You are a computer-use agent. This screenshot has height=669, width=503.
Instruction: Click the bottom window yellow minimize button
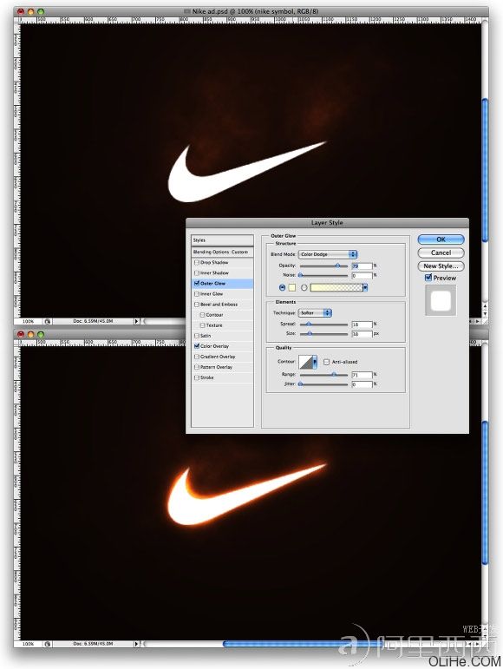click(30, 334)
